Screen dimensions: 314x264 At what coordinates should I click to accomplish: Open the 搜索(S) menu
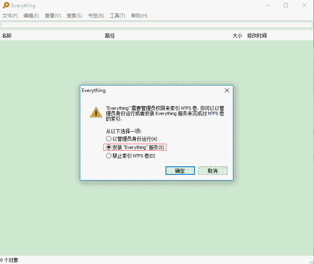click(74, 16)
